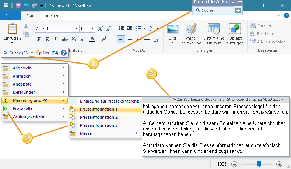The image size is (291, 169).
Task: Open Paint-Zeichnung from the ribbon
Action: 191,29
